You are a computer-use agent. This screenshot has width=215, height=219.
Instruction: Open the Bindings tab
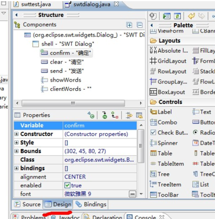click(x=91, y=204)
